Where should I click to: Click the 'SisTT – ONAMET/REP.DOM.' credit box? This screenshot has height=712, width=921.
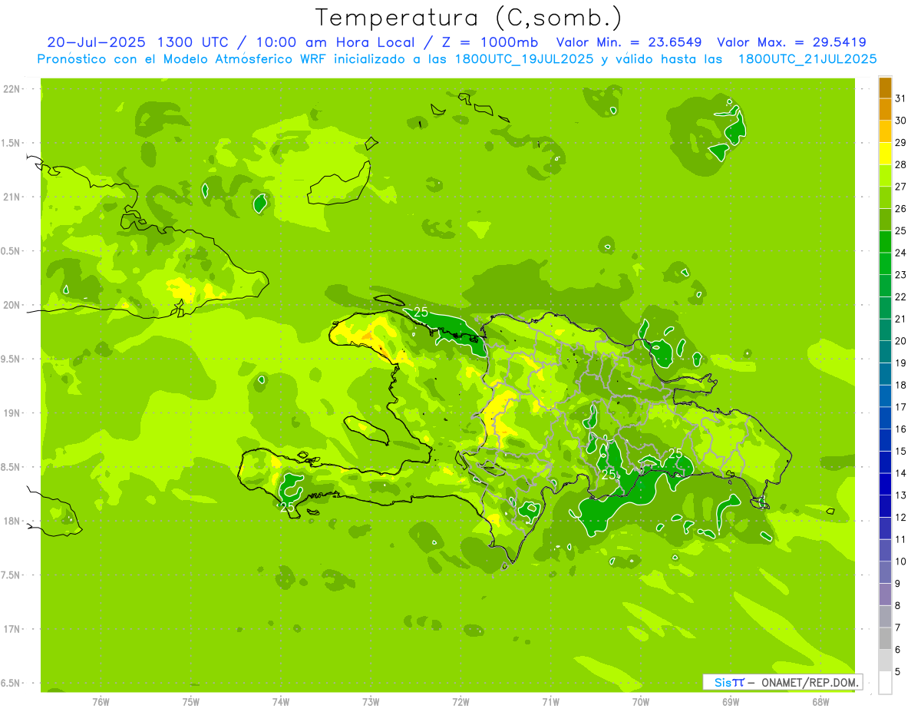tap(782, 682)
